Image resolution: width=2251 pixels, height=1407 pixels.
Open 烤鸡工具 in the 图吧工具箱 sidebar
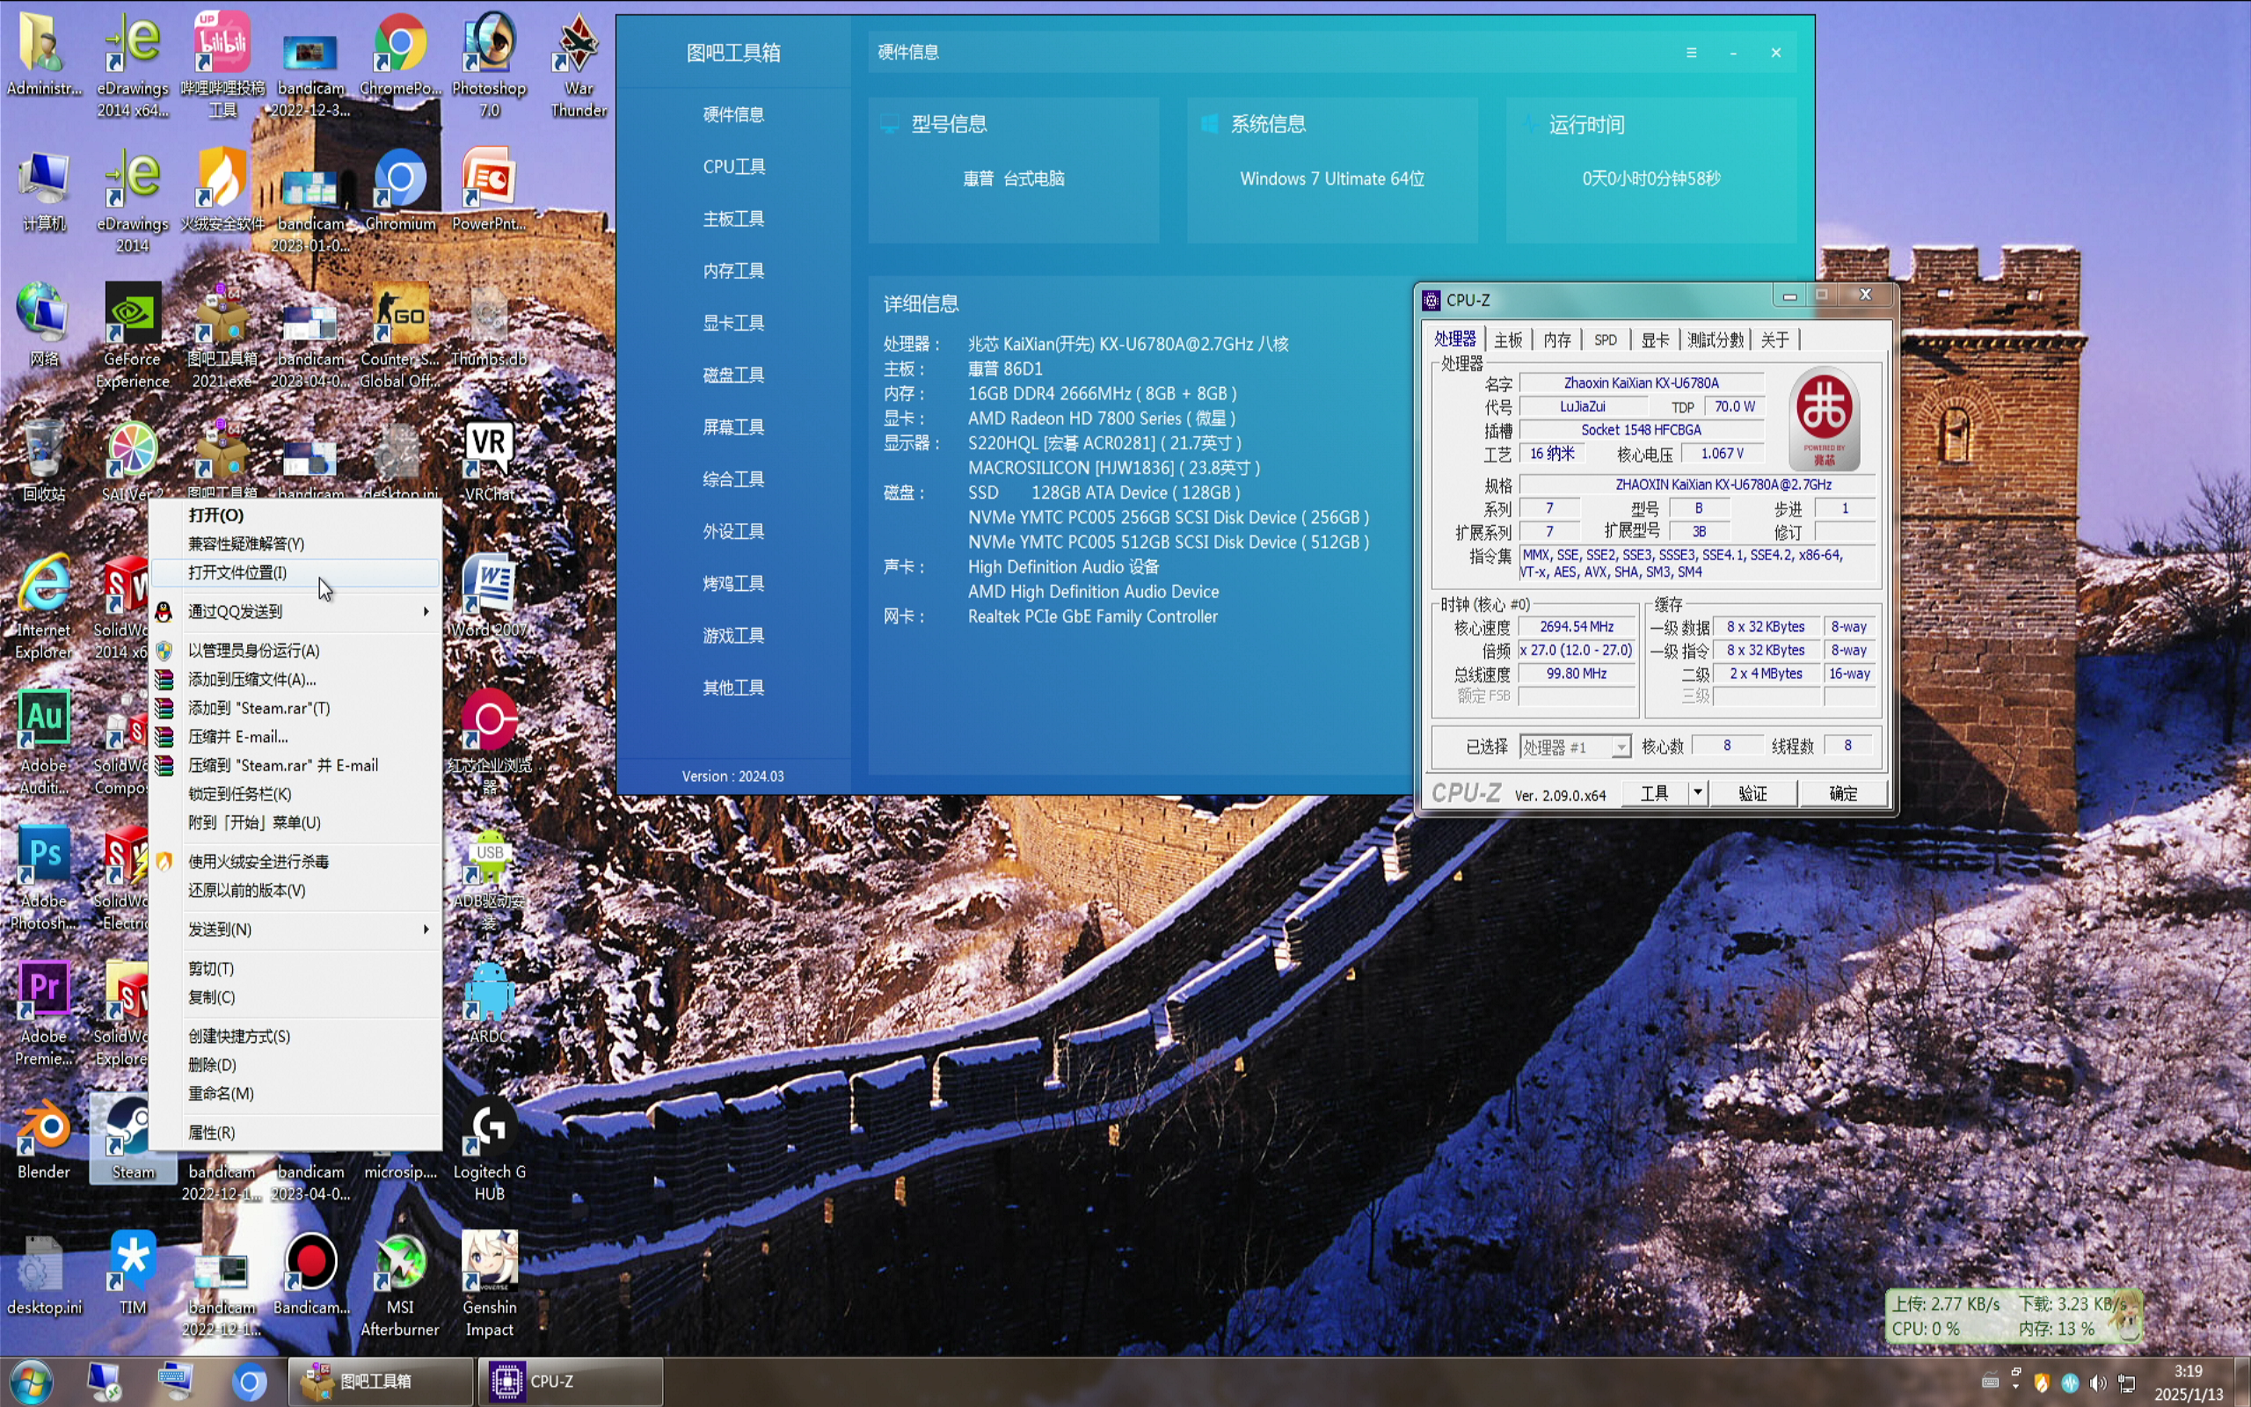pos(734,583)
